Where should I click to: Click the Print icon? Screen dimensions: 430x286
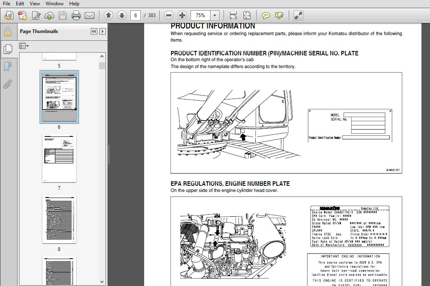[76, 15]
